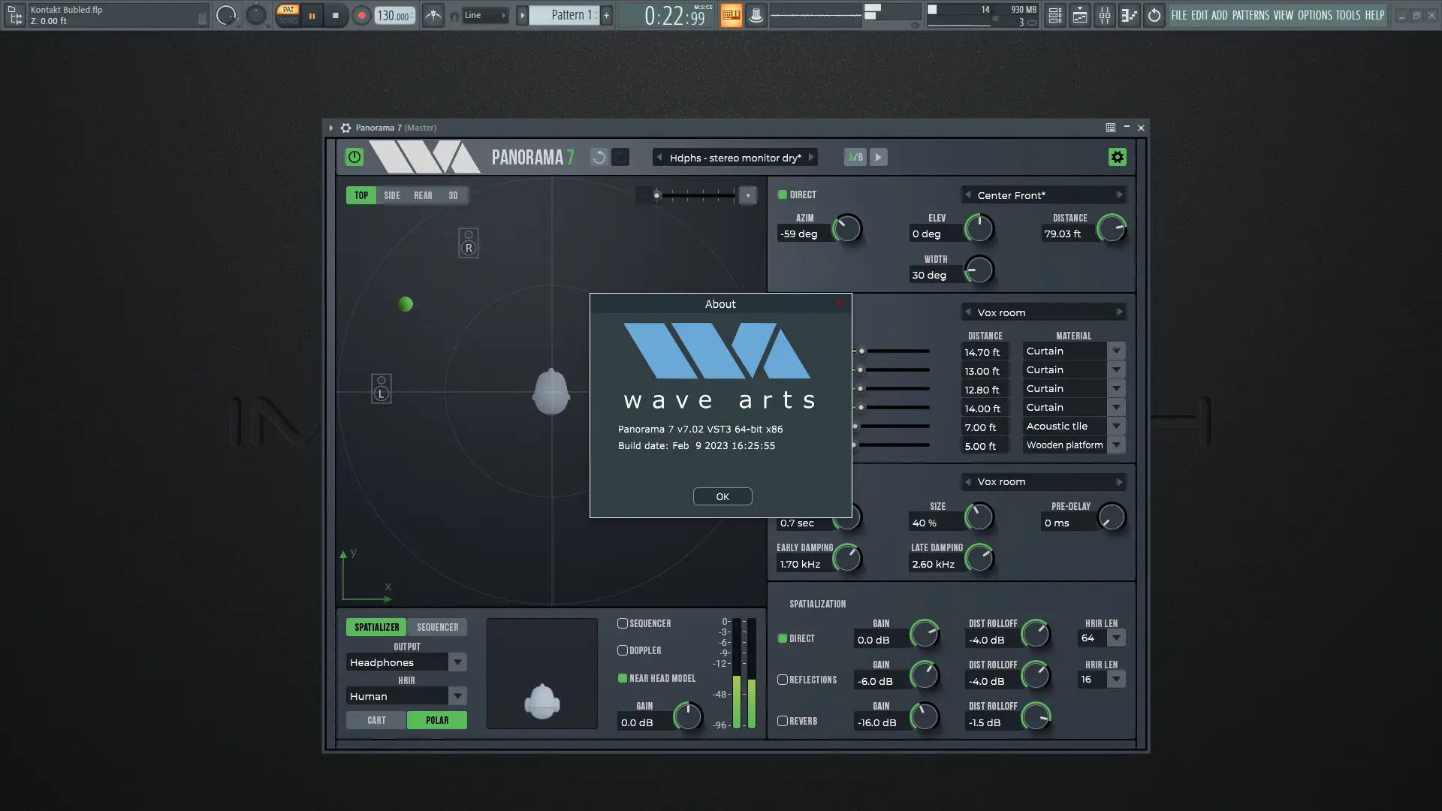Screen dimensions: 1442x811
Task: Select the CART coordinate button
Action: 376,720
